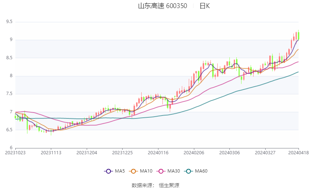The height and width of the screenshot is (189, 311).
Task: Click the last green candlestick near 9
Action: pyautogui.click(x=299, y=36)
